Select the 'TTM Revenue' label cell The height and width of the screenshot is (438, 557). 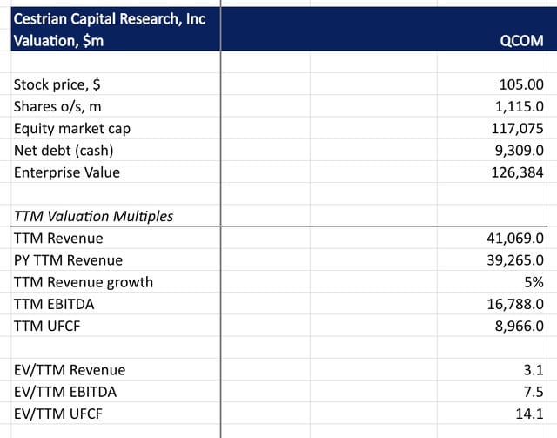[58, 239]
